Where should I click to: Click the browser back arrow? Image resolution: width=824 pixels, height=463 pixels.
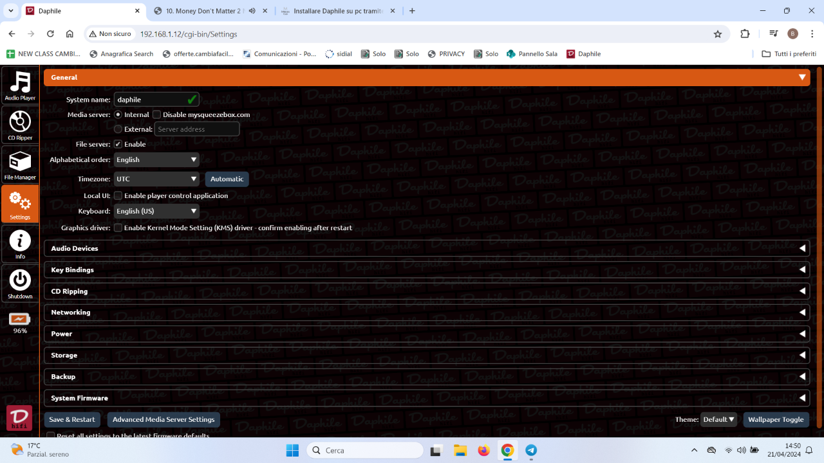tap(12, 34)
